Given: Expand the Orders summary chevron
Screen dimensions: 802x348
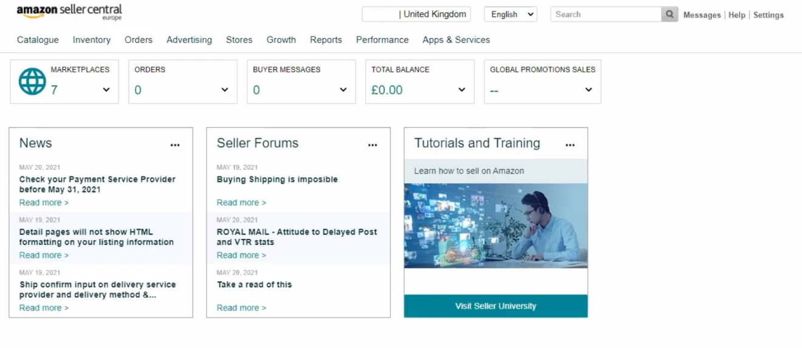Looking at the screenshot, I should 225,90.
